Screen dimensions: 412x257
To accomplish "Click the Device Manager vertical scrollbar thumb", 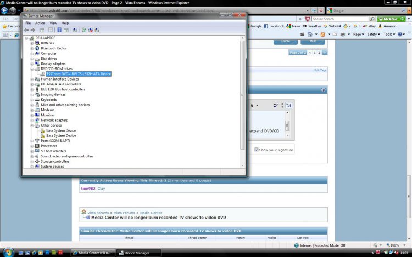I will coord(242,95).
